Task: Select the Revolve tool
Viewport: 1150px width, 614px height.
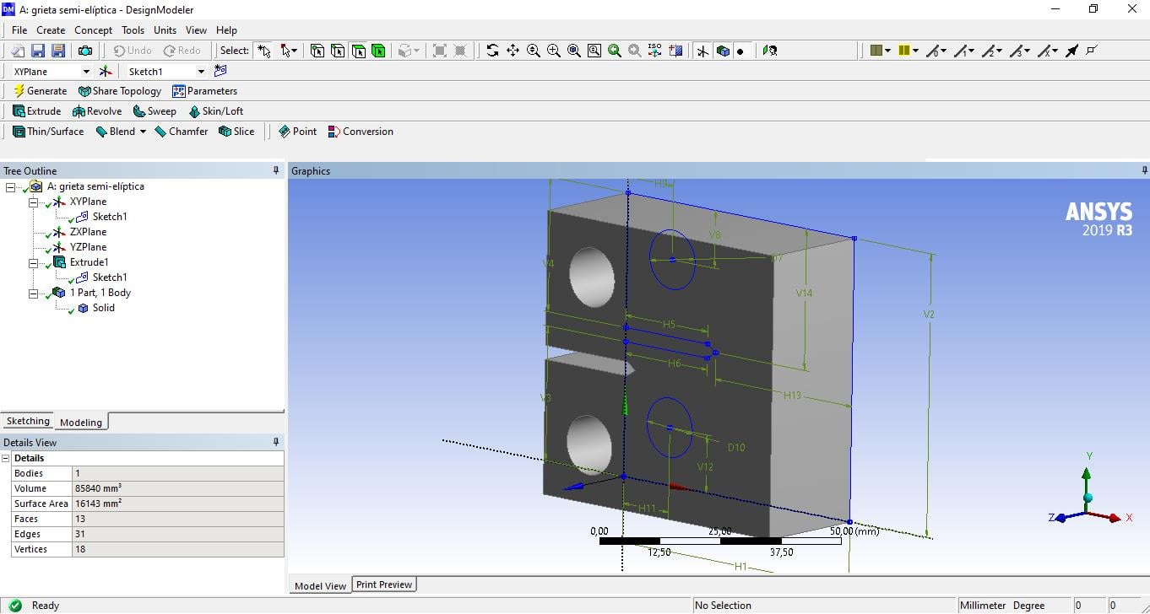Action: [x=96, y=111]
